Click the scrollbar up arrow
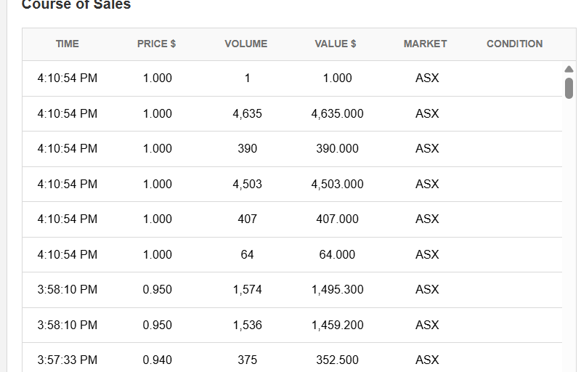 pyautogui.click(x=569, y=69)
